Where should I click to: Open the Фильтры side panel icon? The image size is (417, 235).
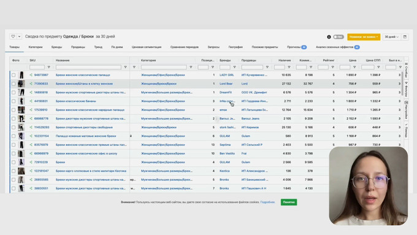pos(406,89)
